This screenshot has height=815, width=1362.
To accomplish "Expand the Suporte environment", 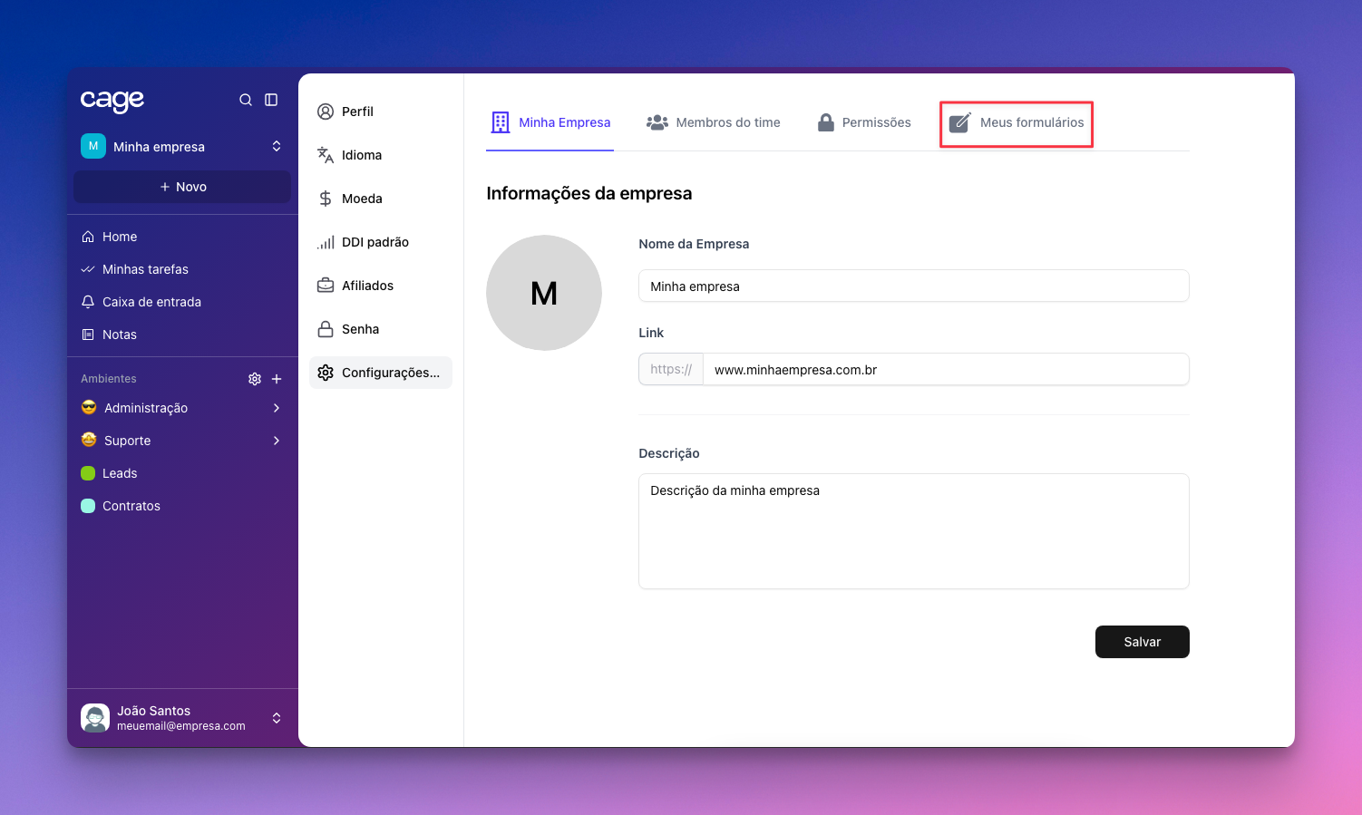I will point(277,441).
